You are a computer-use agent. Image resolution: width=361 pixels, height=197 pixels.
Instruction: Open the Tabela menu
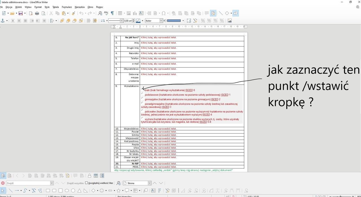point(56,7)
